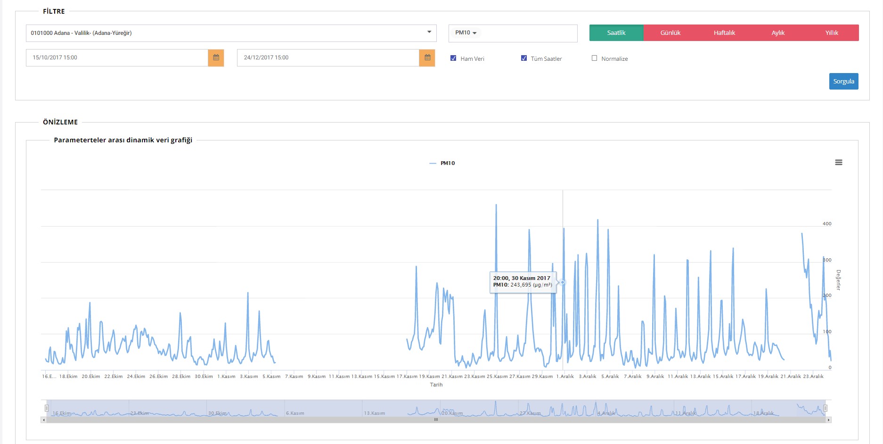Open the chart hamburger context menu
Image resolution: width=883 pixels, height=444 pixels.
[x=838, y=163]
